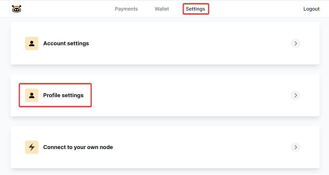This screenshot has width=329, height=175.
Task: Click the bee logo in the header
Action: (x=17, y=9)
